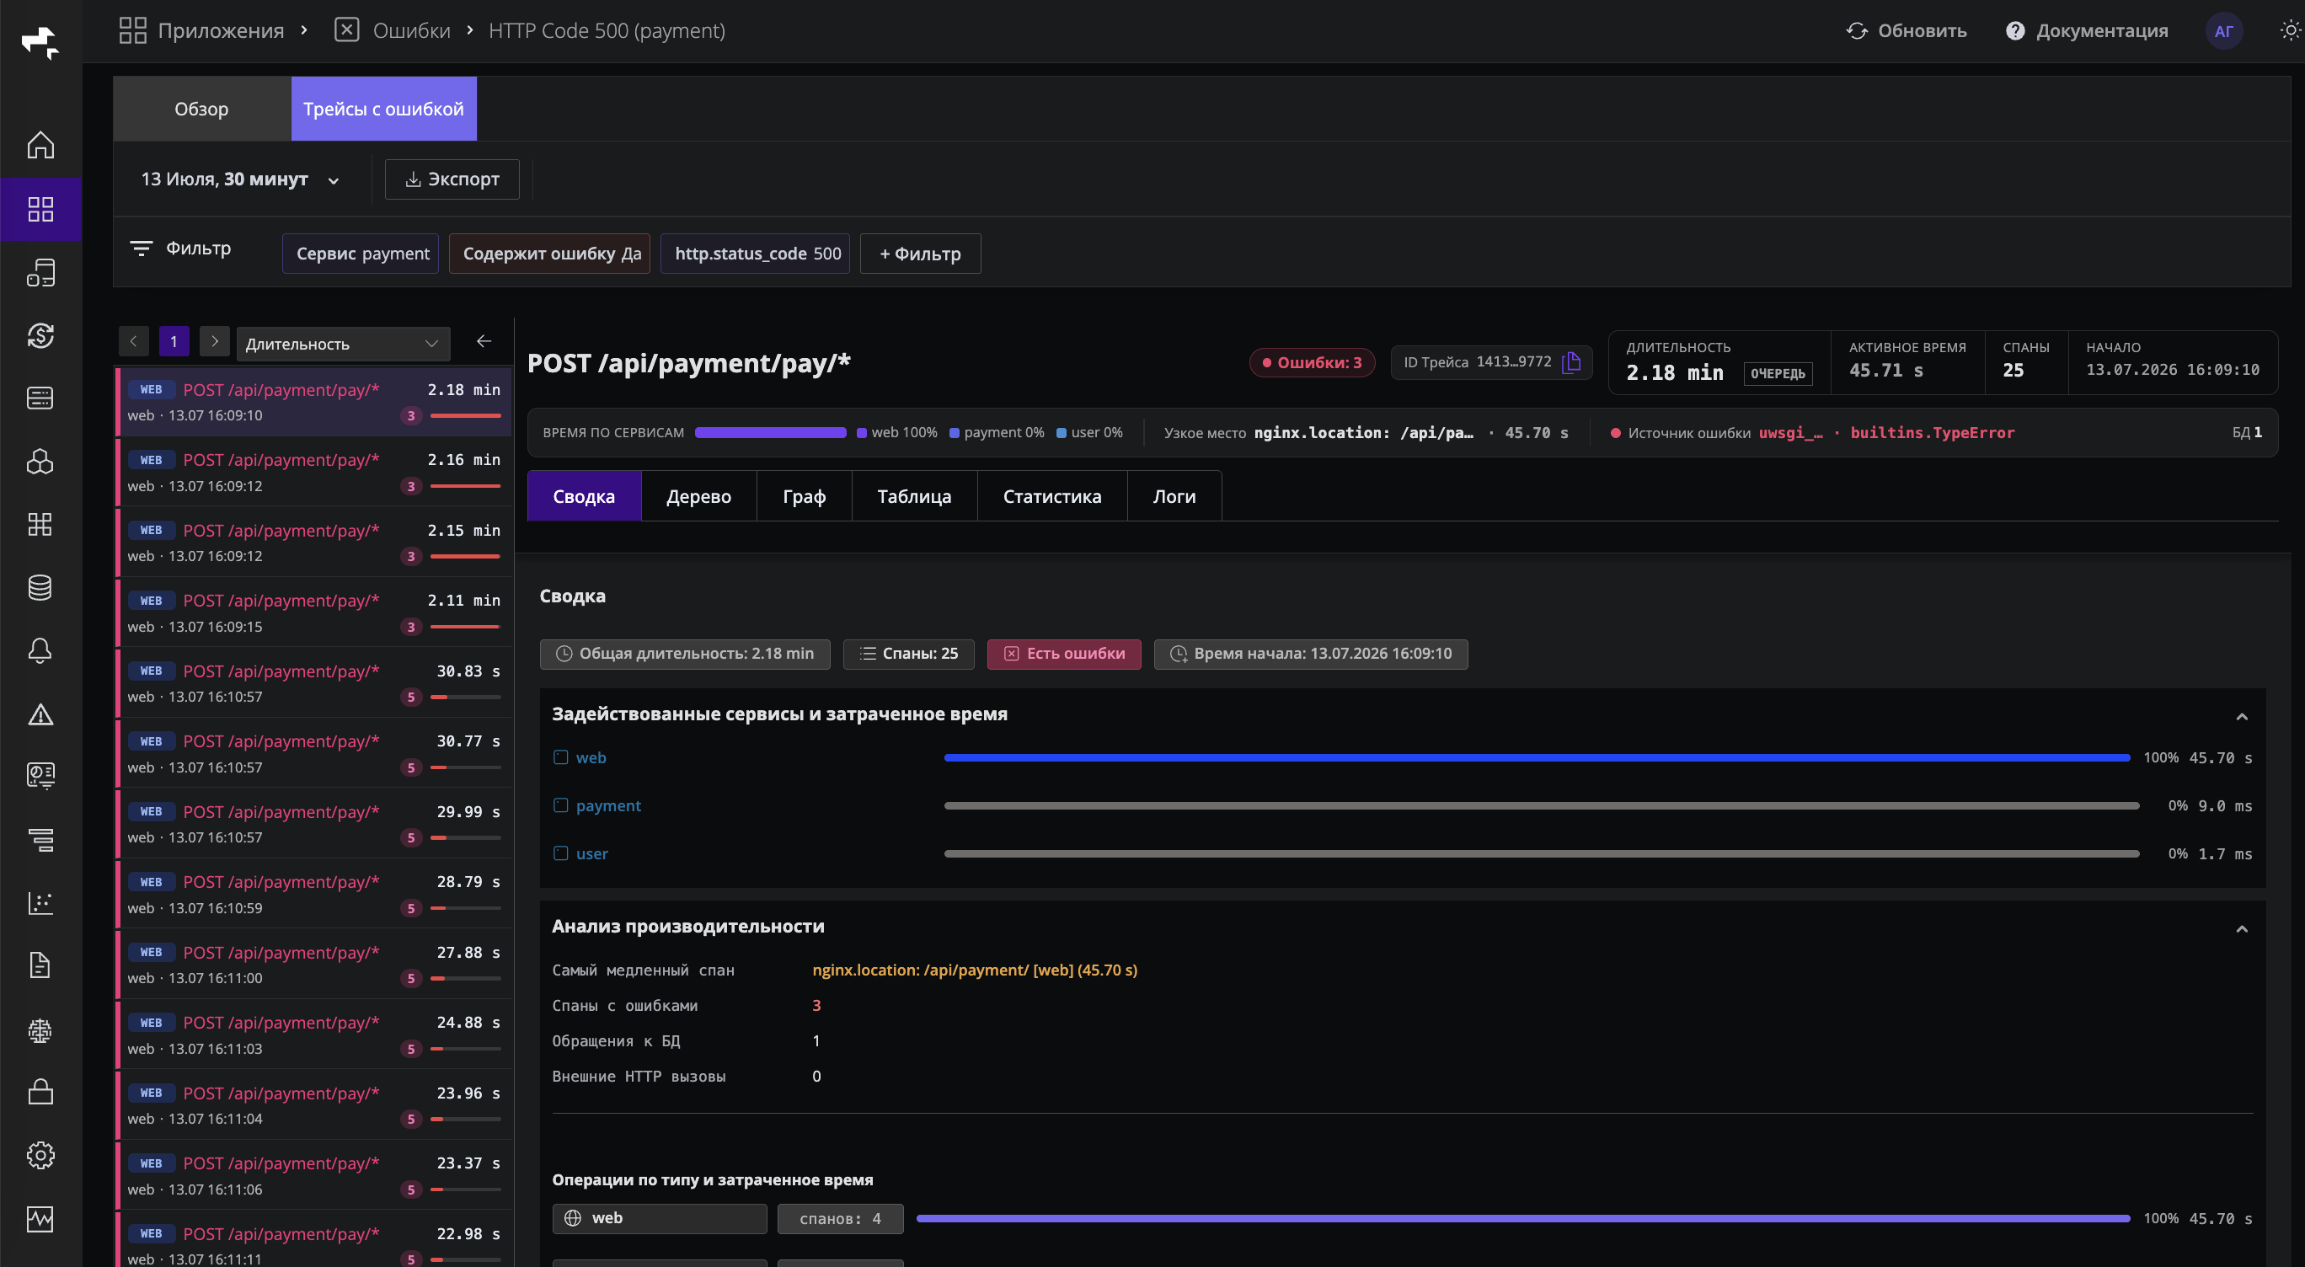The width and height of the screenshot is (2305, 1267).
Task: Click the Экспорт button
Action: tap(452, 179)
